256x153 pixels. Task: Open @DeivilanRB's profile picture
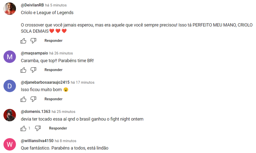coord(10,9)
